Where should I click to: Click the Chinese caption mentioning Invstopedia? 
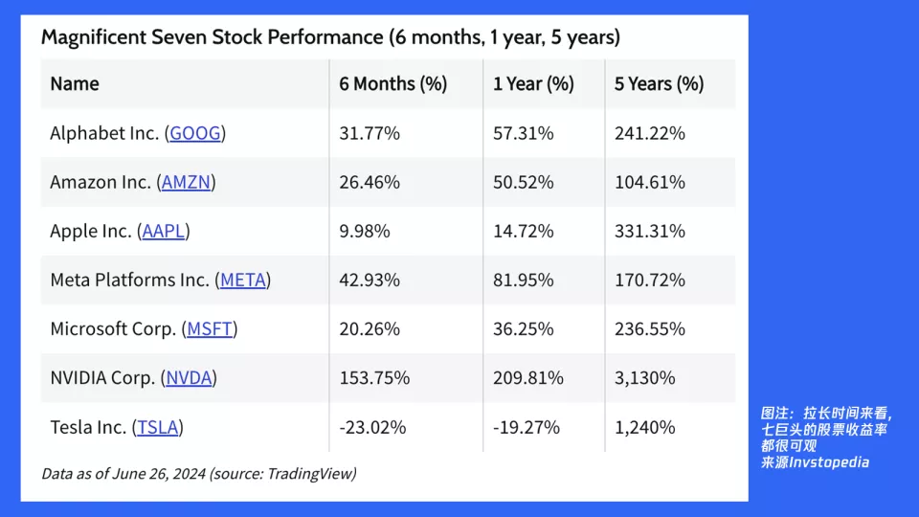826,438
